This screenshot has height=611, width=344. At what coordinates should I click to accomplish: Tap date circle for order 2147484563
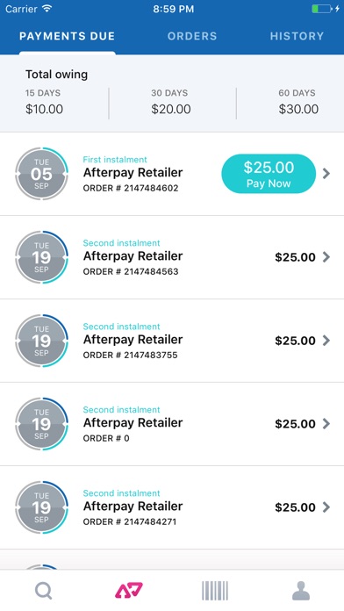[42, 257]
